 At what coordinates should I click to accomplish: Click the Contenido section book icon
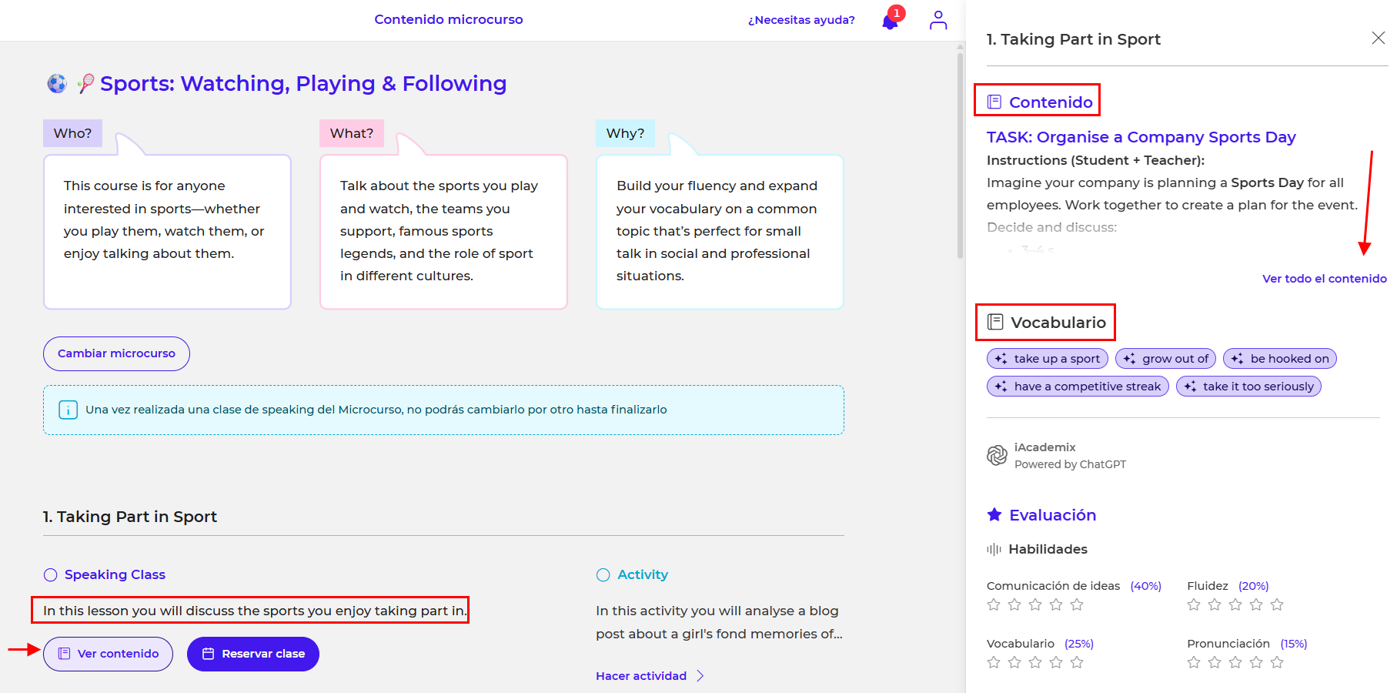(x=994, y=102)
